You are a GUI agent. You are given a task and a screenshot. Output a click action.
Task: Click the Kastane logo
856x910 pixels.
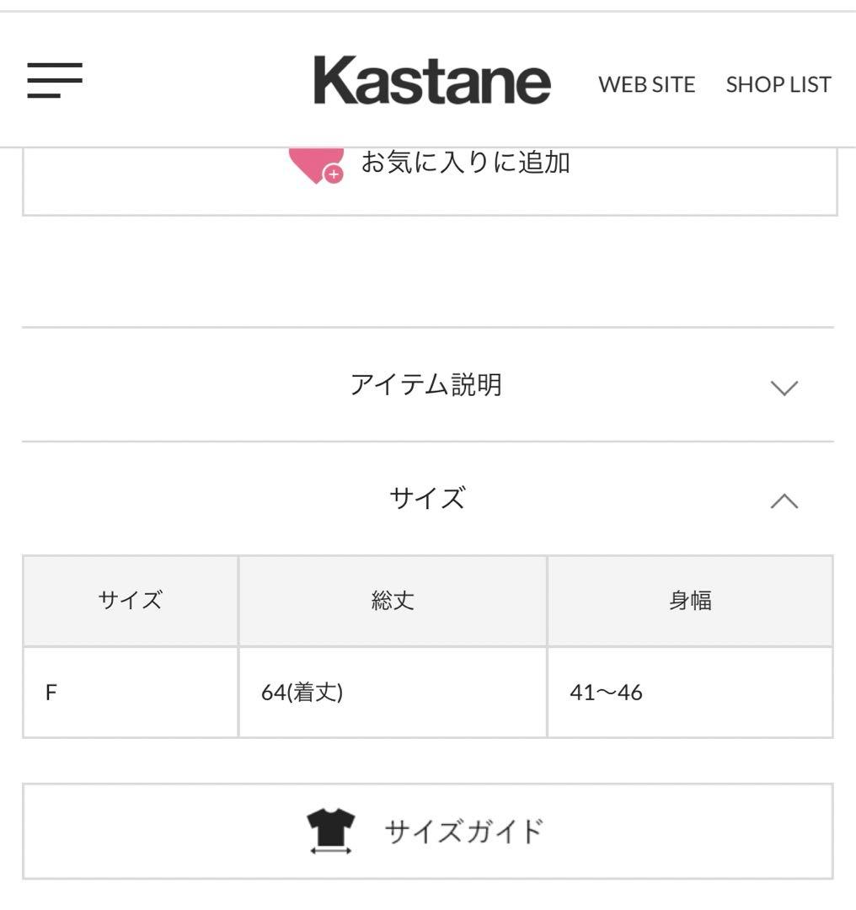click(x=431, y=81)
